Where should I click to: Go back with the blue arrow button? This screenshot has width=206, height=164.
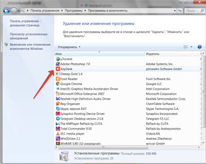pos(7,11)
